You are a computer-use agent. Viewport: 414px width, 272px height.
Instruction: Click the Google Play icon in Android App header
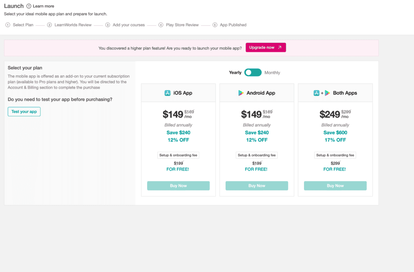pyautogui.click(x=241, y=93)
